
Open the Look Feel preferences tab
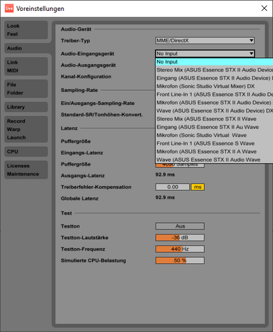26,30
